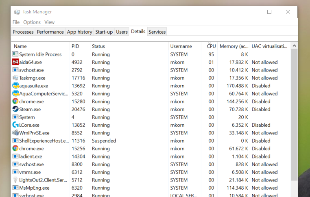Click the Chrome icon for PID 15280
Screen dimensions: 310x197
click(15, 101)
